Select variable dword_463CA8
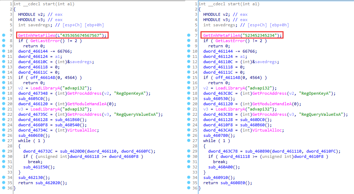 218,130
